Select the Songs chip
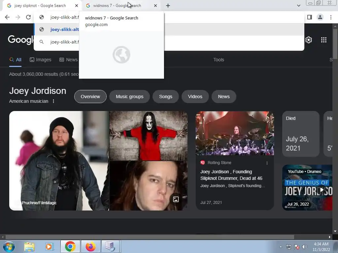338x253 pixels. 166,97
